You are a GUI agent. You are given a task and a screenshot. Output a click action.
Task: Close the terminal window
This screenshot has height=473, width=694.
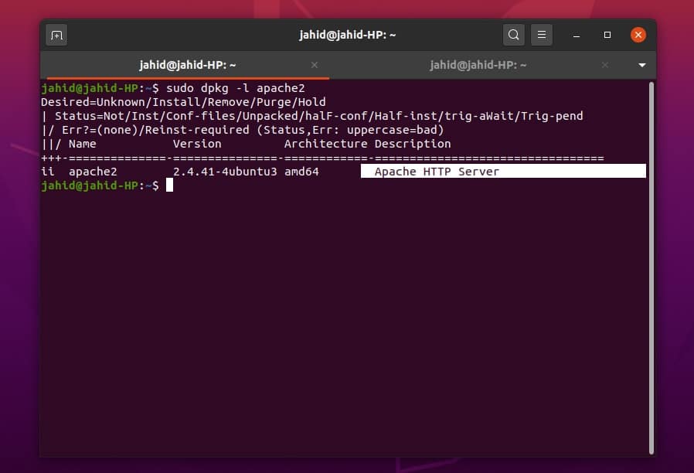tap(638, 35)
